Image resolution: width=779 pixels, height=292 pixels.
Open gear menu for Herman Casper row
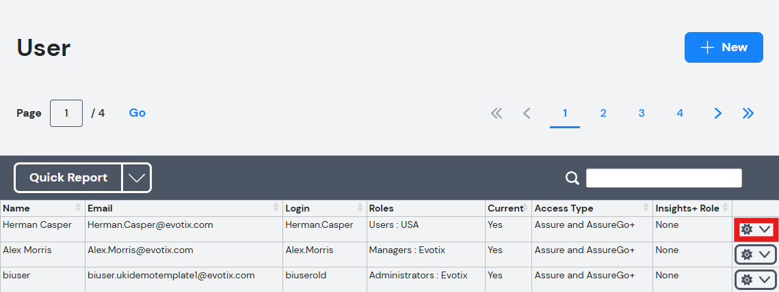tap(756, 229)
